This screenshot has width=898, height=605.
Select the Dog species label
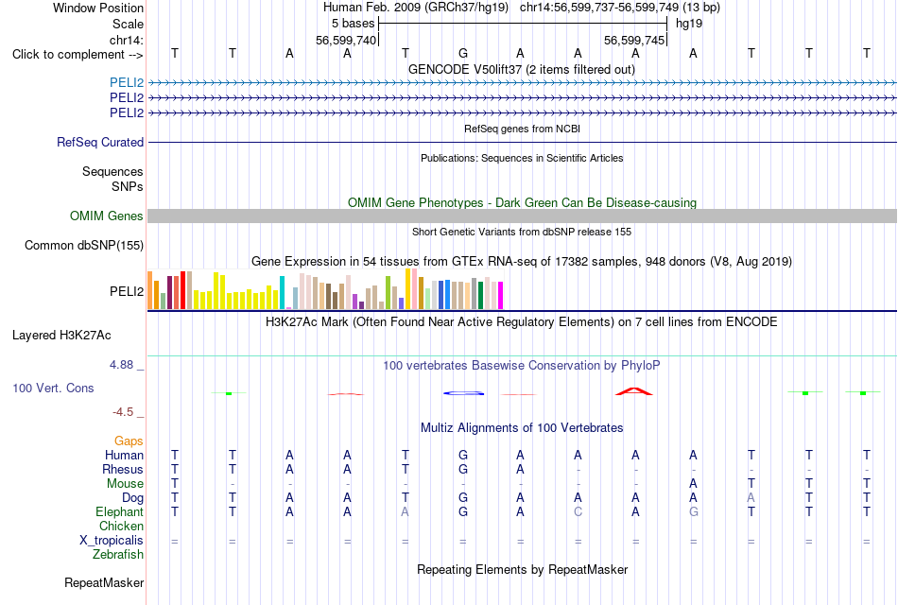coord(133,498)
